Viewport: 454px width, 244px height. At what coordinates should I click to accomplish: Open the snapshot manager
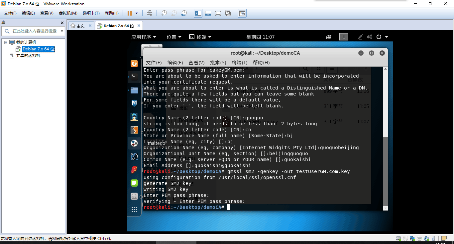(184, 13)
